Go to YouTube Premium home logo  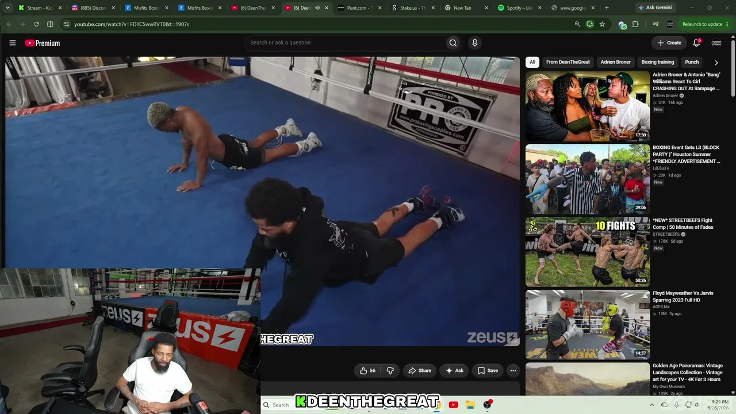pos(42,43)
